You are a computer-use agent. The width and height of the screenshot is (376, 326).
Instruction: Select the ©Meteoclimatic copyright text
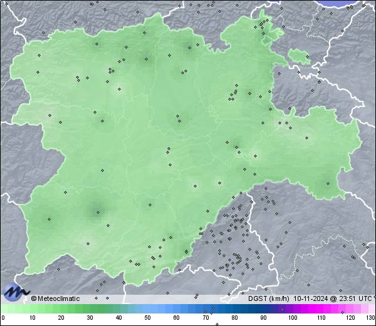tap(55, 298)
